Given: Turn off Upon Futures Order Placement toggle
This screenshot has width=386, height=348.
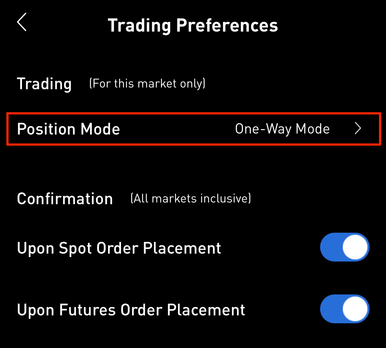Looking at the screenshot, I should (344, 309).
